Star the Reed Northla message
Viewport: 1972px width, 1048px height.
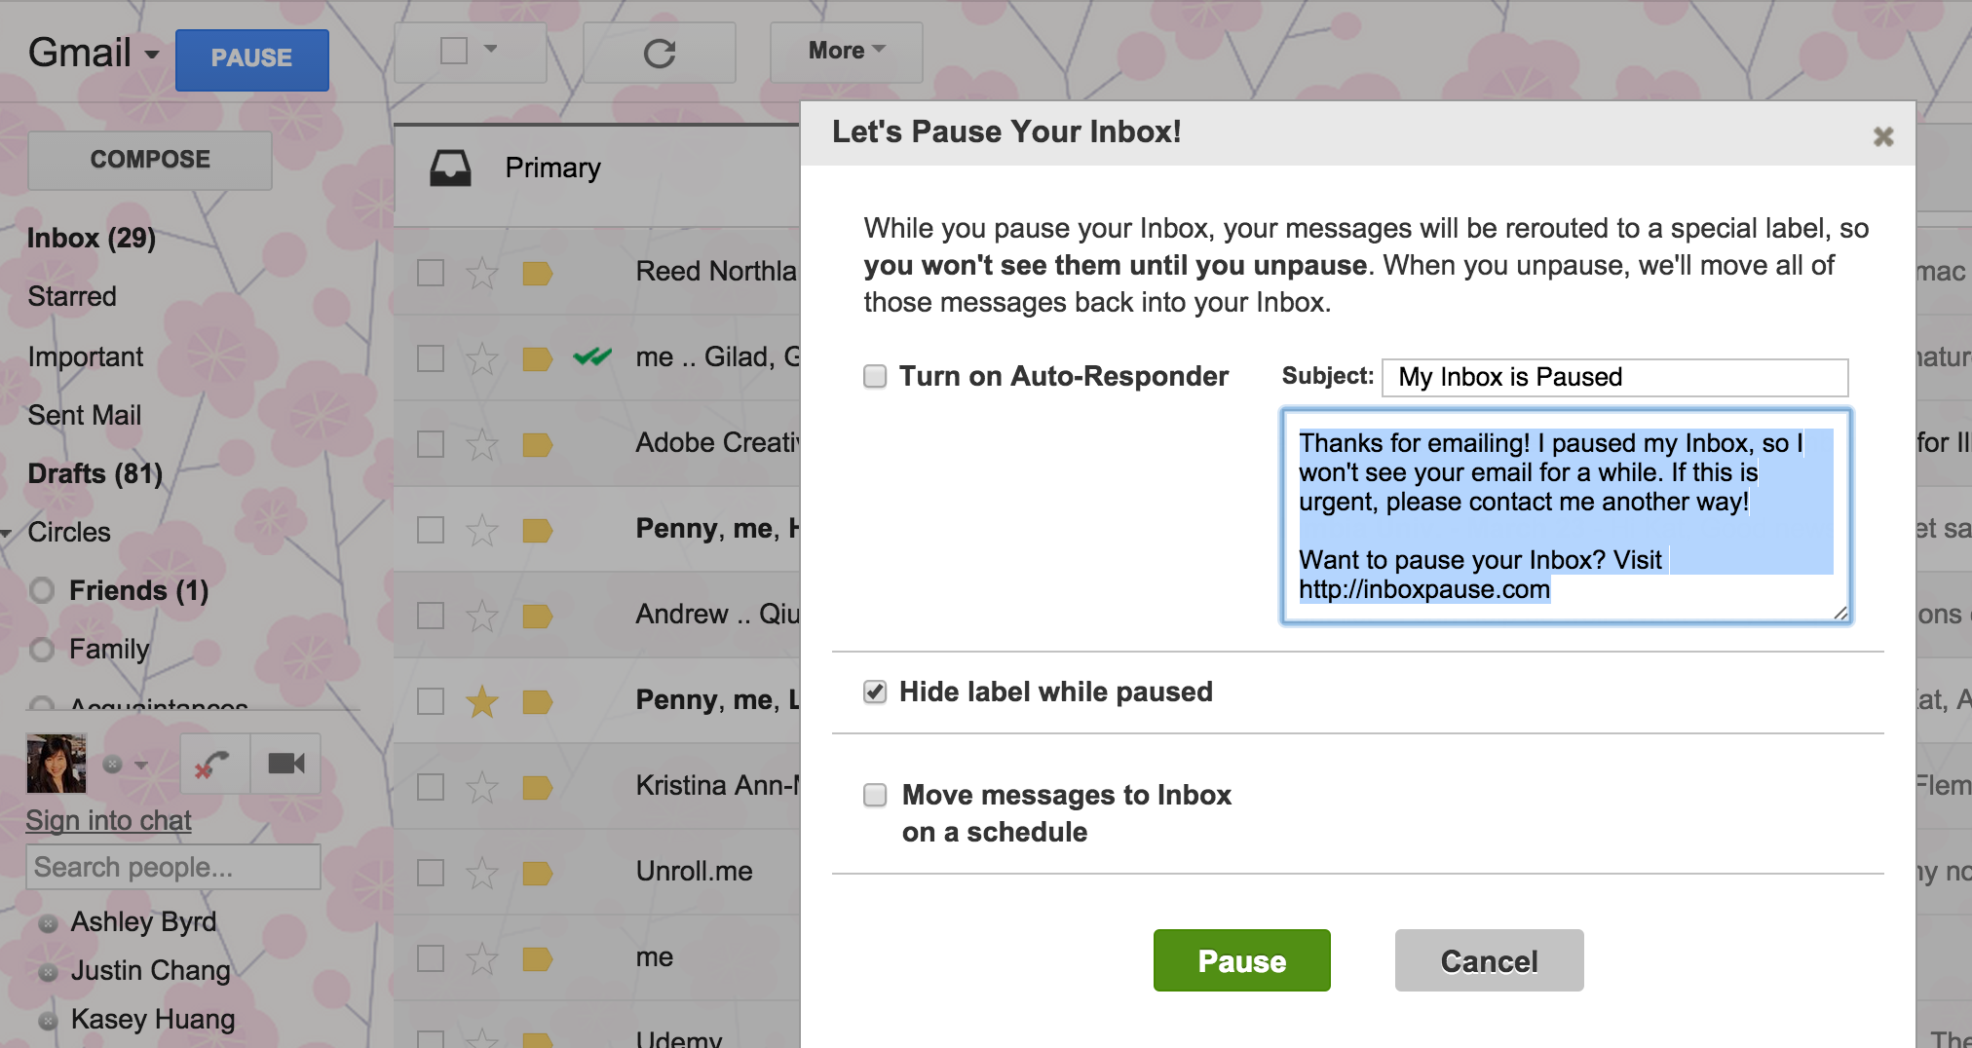click(x=482, y=273)
